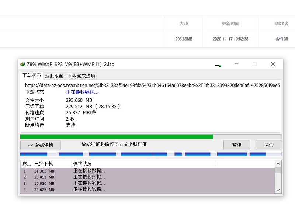295x205 pixels.
Task: Click the 序... column header
Action: (x=27, y=164)
